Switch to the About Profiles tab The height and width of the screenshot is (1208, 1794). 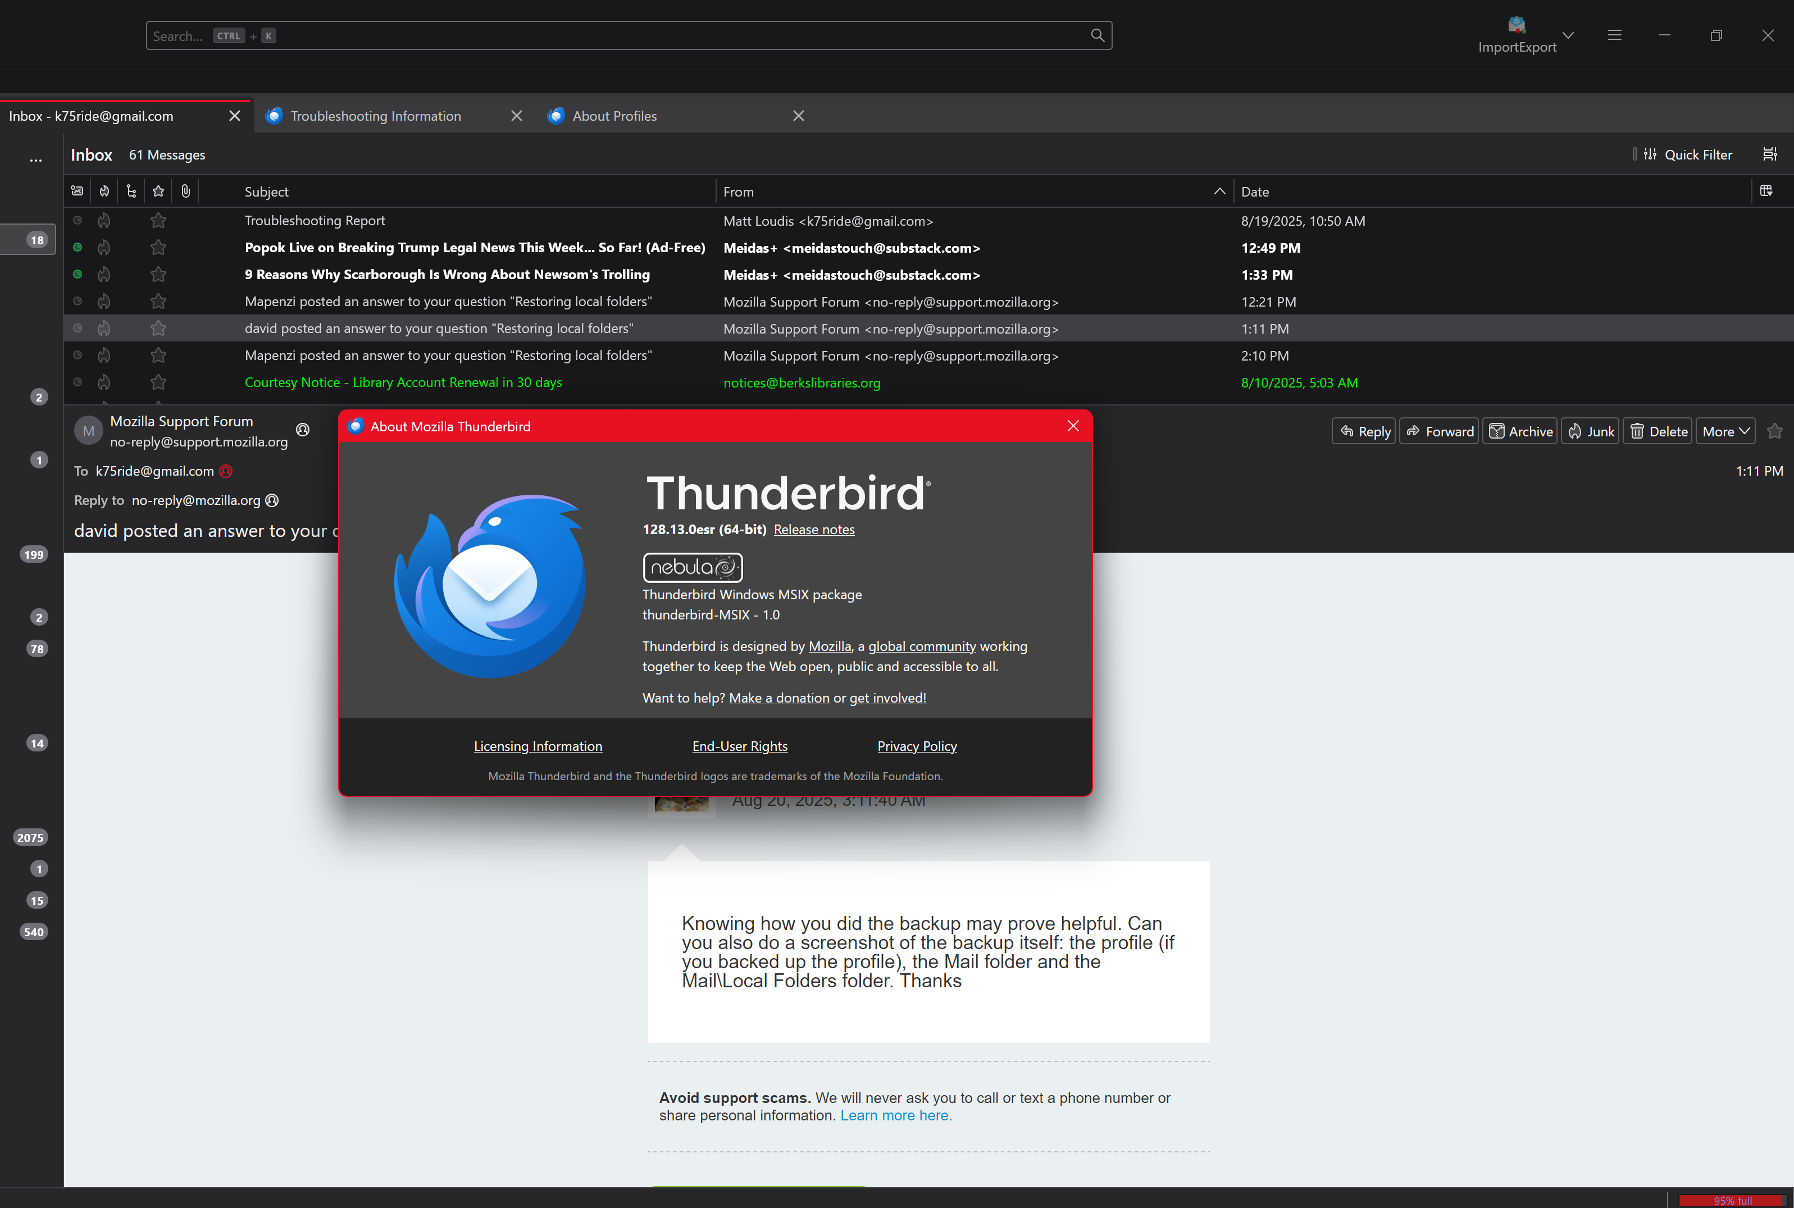614,116
